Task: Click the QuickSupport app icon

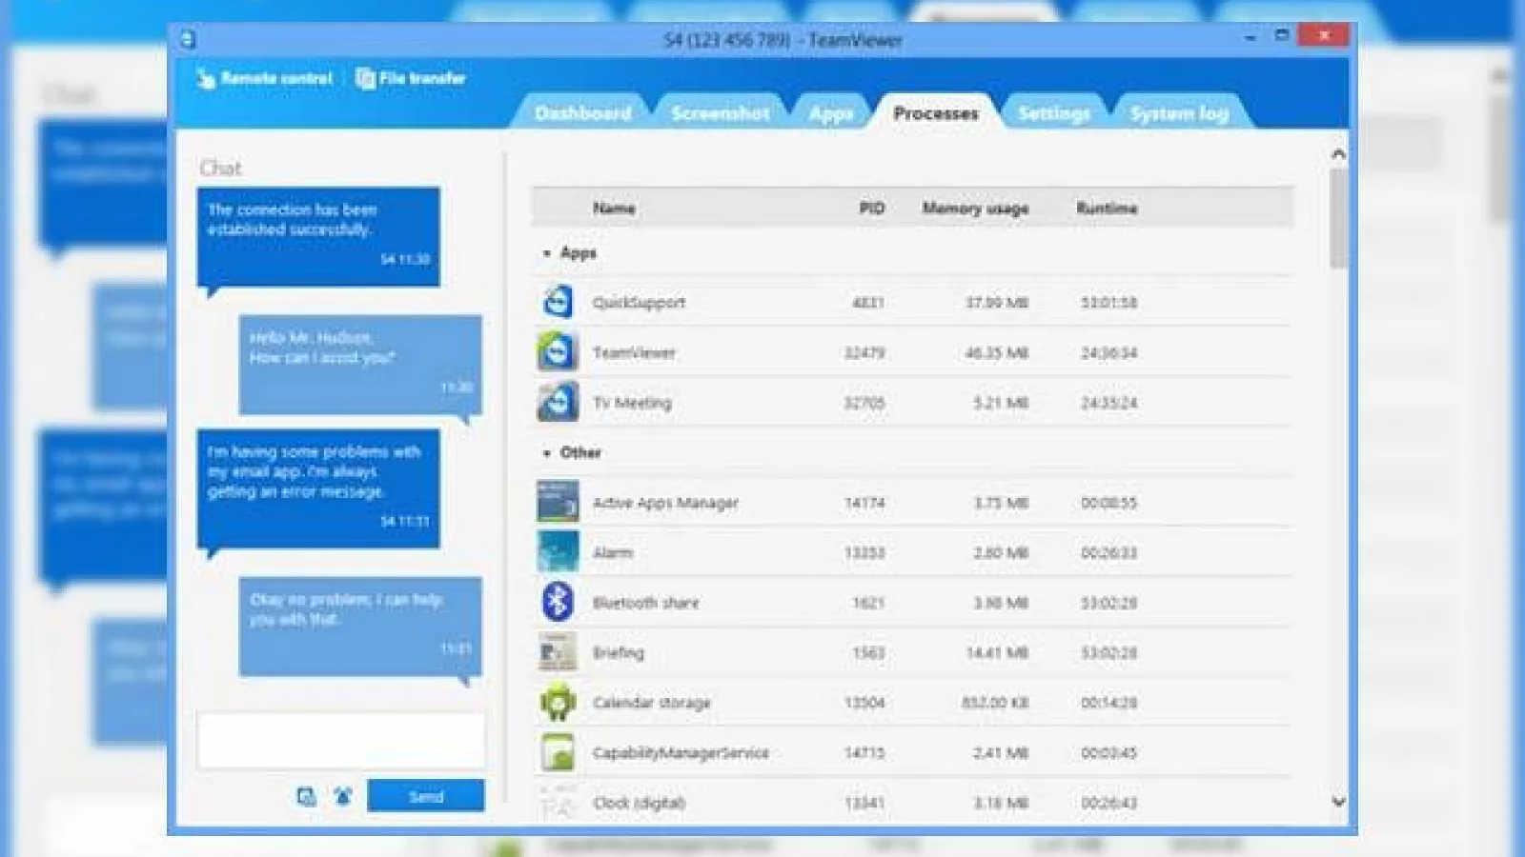Action: pyautogui.click(x=558, y=302)
